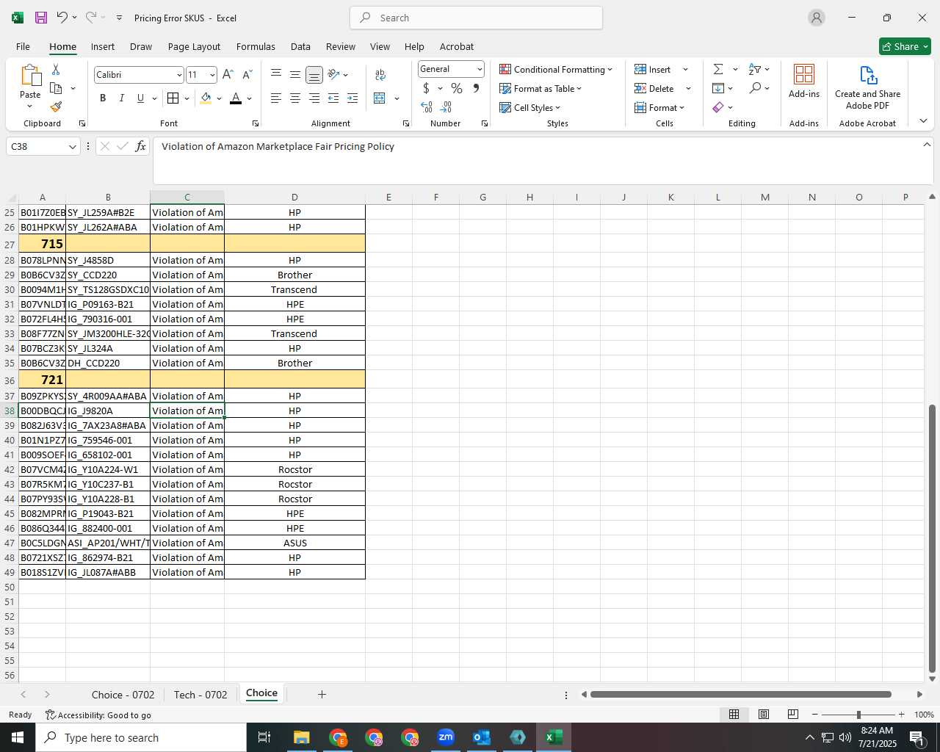The image size is (940, 752).
Task: Select the Cut scissors icon
Action: (x=56, y=70)
